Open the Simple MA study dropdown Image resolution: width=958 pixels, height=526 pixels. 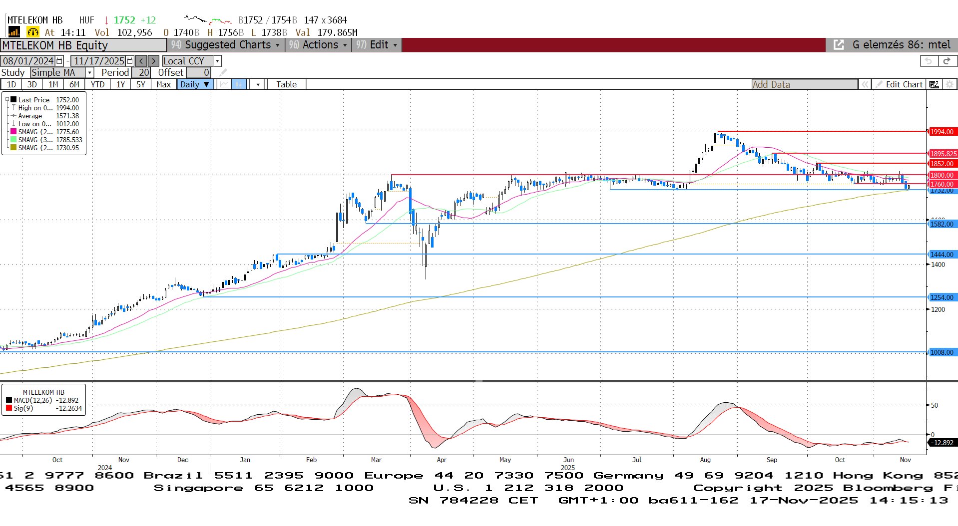tap(90, 73)
